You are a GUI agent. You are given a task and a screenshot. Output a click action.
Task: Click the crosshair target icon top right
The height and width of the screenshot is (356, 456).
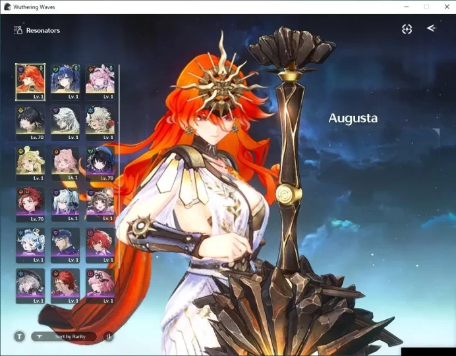click(407, 29)
